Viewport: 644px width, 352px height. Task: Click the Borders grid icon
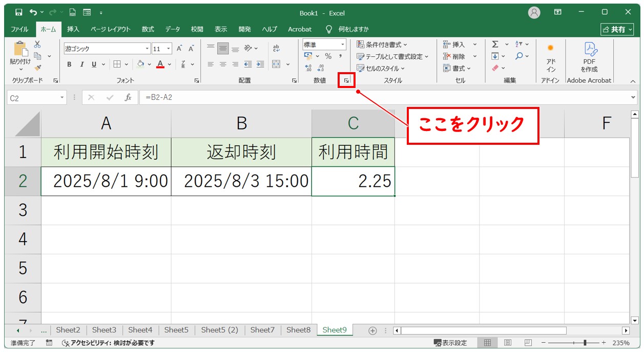pyautogui.click(x=117, y=64)
